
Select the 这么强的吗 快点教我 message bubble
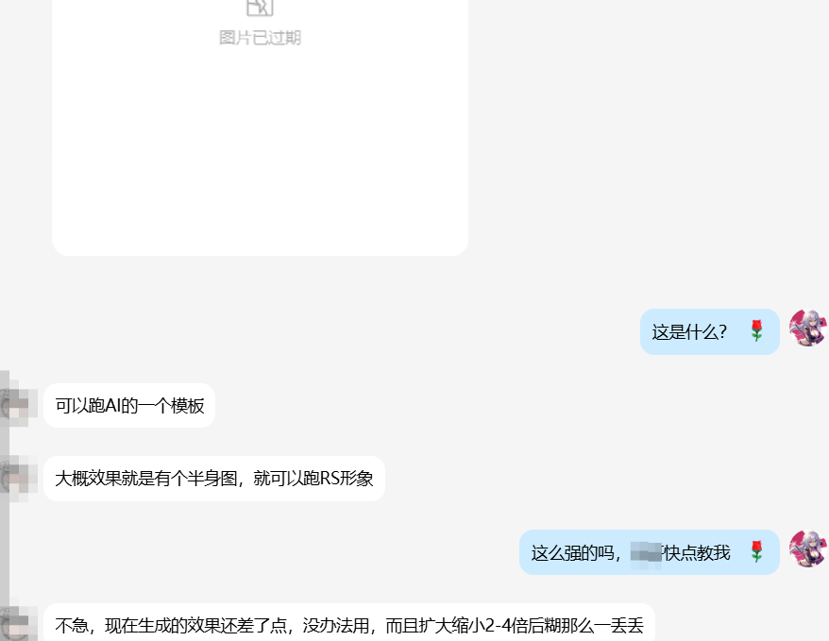(x=650, y=552)
